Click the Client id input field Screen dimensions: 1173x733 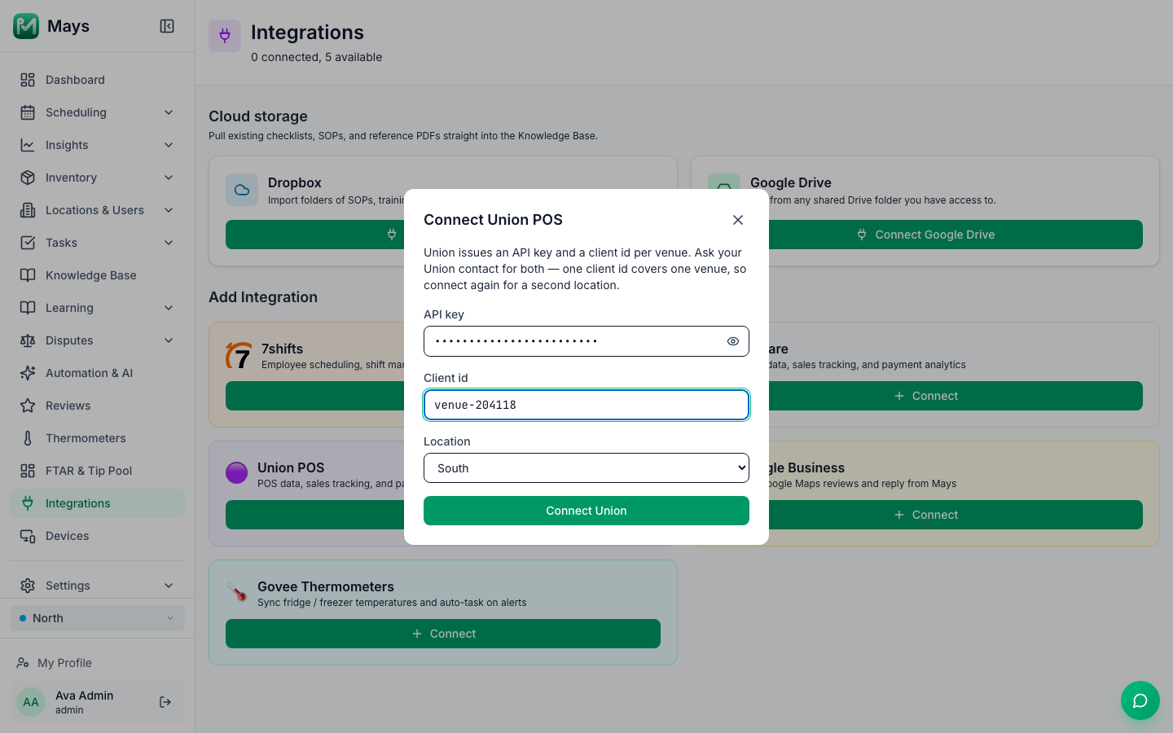pyautogui.click(x=586, y=405)
